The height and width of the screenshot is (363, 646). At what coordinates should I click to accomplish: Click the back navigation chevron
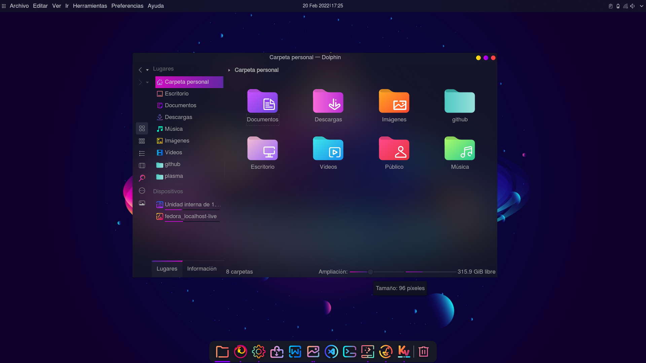pos(140,70)
